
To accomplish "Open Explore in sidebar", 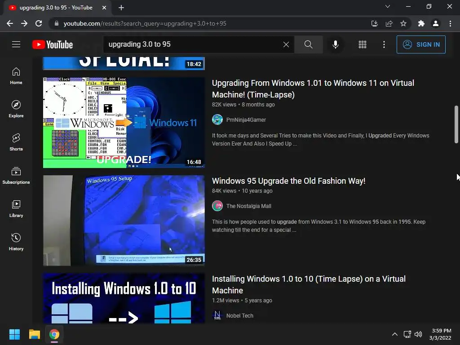I will click(x=16, y=109).
